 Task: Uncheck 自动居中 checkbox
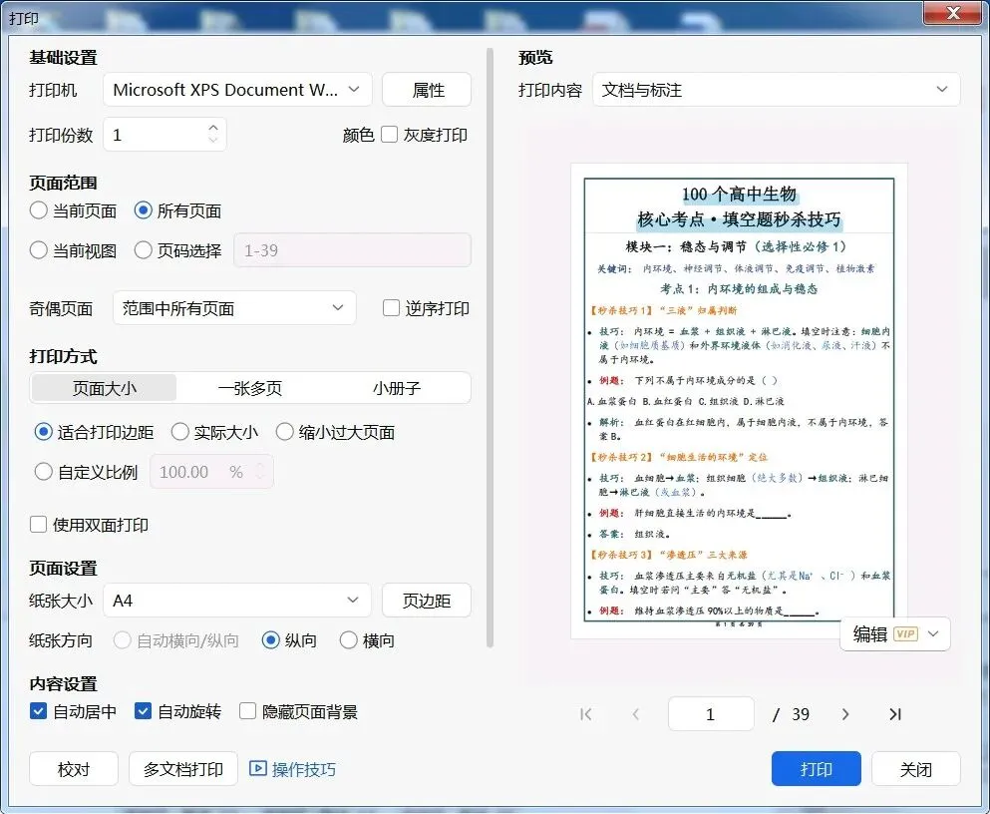[39, 711]
